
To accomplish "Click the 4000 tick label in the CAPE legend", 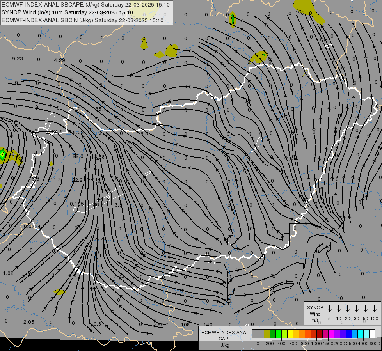I will pos(363,344).
